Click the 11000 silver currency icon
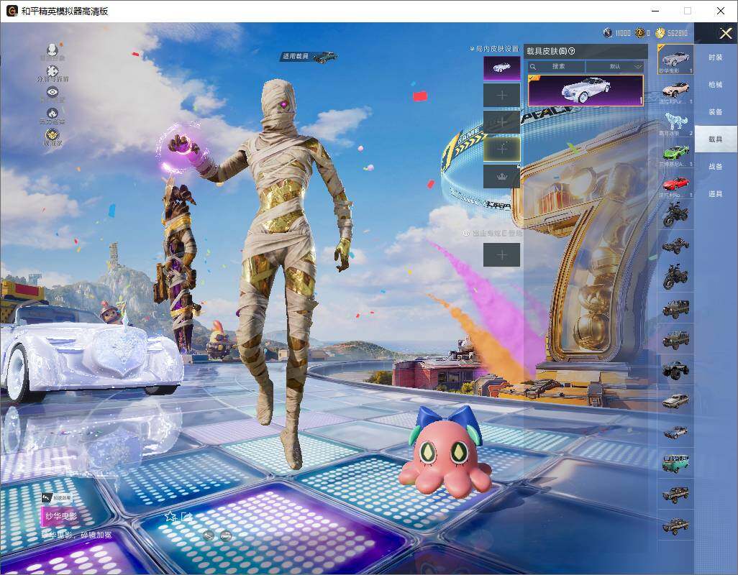The width and height of the screenshot is (738, 575). (608, 33)
